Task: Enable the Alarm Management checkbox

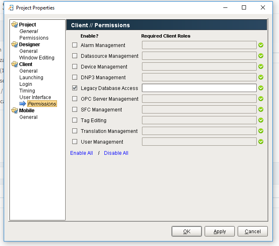Action: point(75,45)
